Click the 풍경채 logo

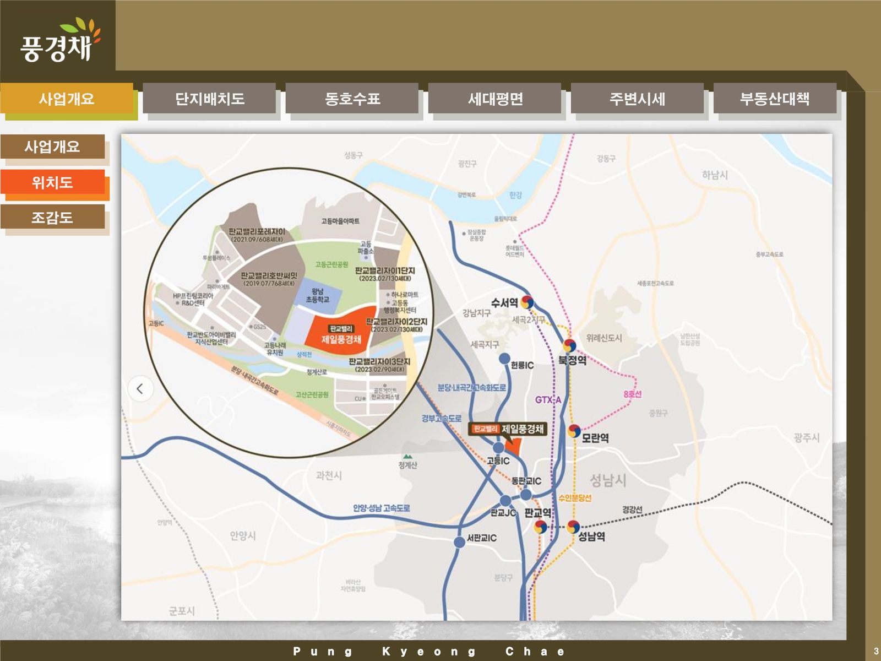click(x=58, y=41)
